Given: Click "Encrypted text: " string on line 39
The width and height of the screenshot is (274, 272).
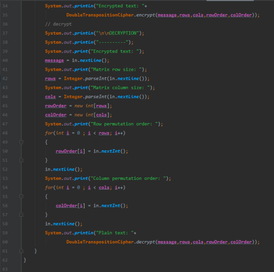Looking at the screenshot, I should coord(115,51).
